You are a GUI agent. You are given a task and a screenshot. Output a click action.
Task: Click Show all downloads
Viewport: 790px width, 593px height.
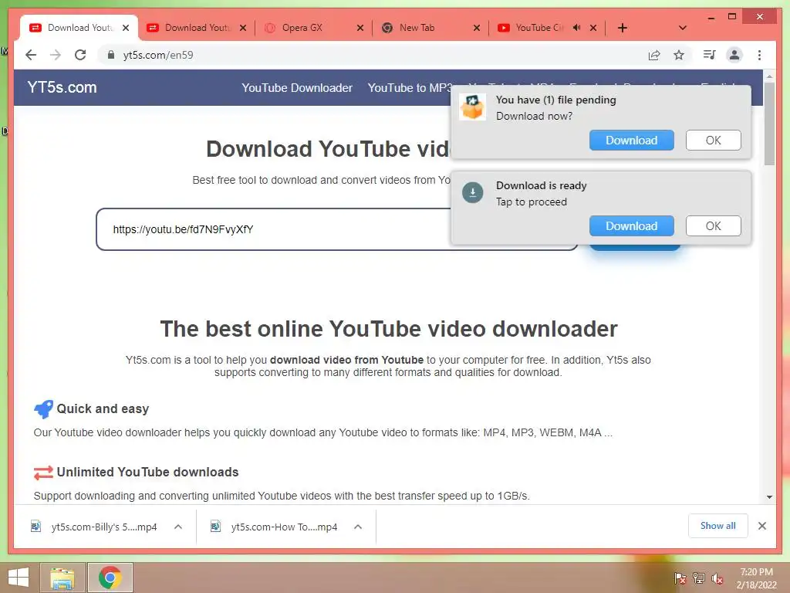click(x=718, y=526)
